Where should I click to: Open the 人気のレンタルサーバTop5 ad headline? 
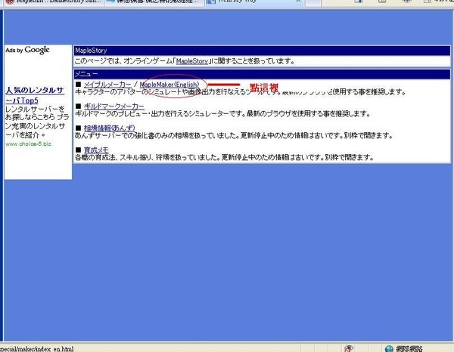[x=35, y=95]
